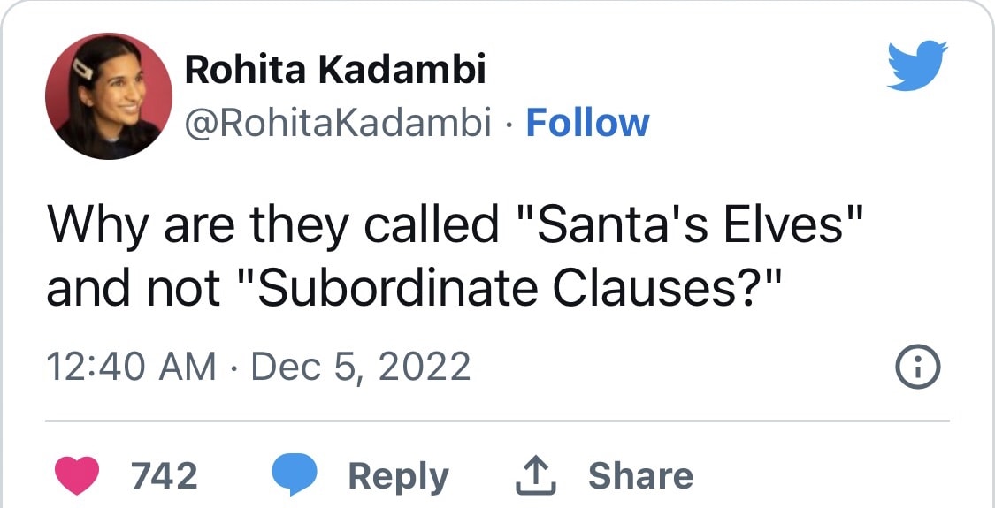Click the 742 likes count
Image resolution: width=995 pixels, height=508 pixels.
(x=165, y=476)
